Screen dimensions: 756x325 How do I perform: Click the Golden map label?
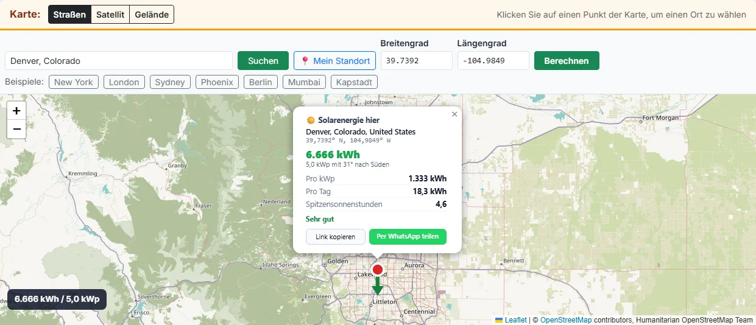[337, 261]
